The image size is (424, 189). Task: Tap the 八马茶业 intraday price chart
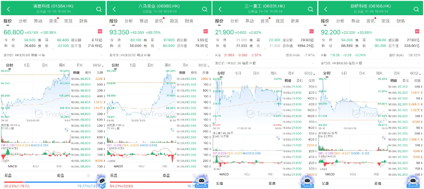tap(141, 94)
